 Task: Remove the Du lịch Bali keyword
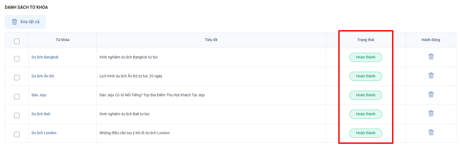(431, 113)
